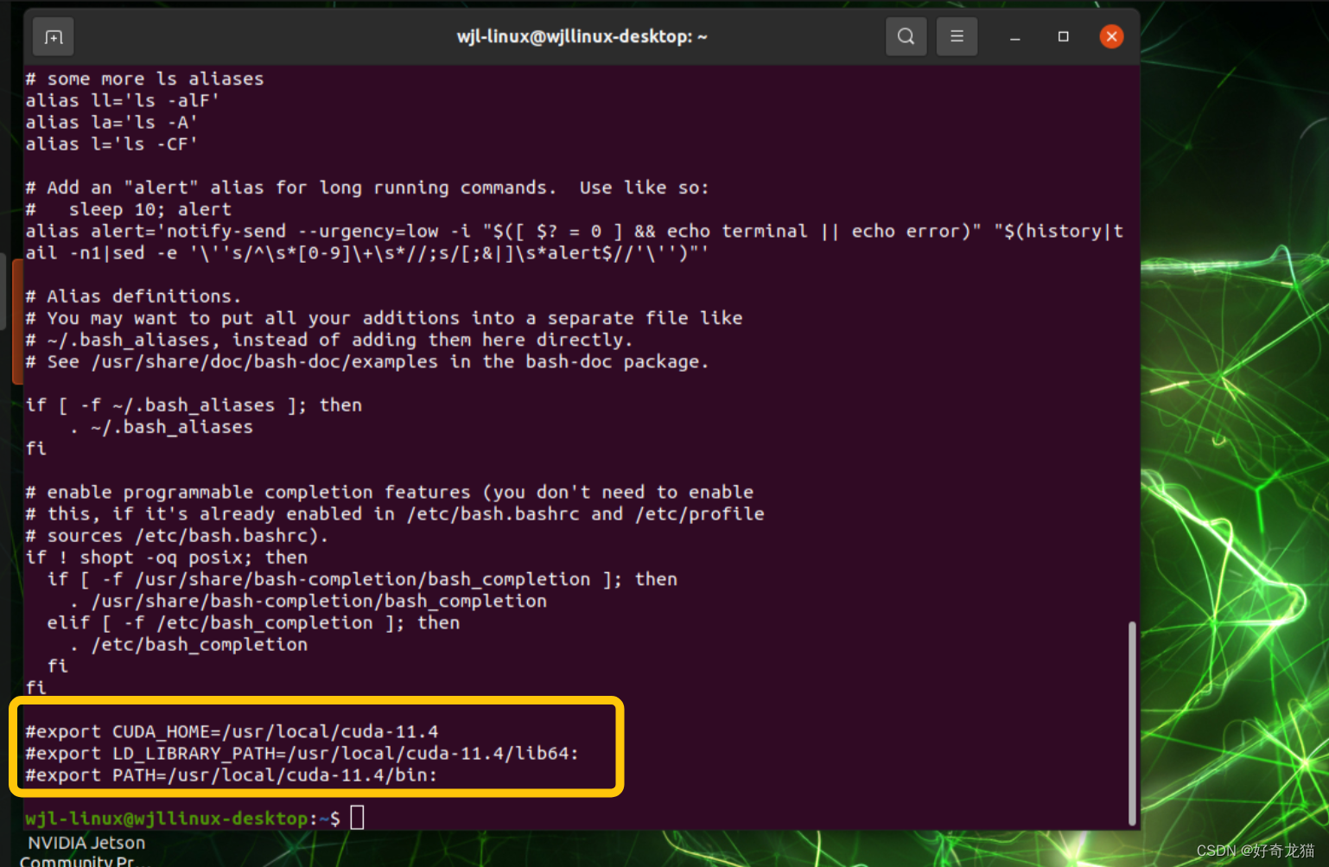Click the final 'fi' line of the completion block
1329x867 pixels.
pos(35,687)
